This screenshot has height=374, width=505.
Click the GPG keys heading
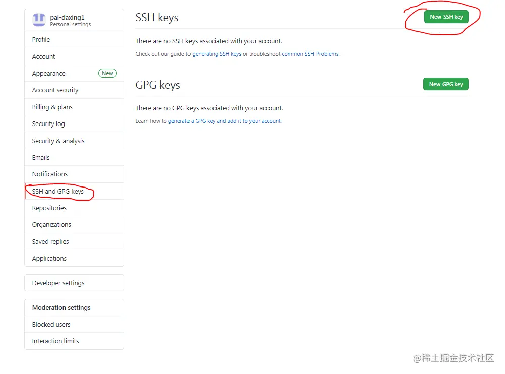coord(158,85)
